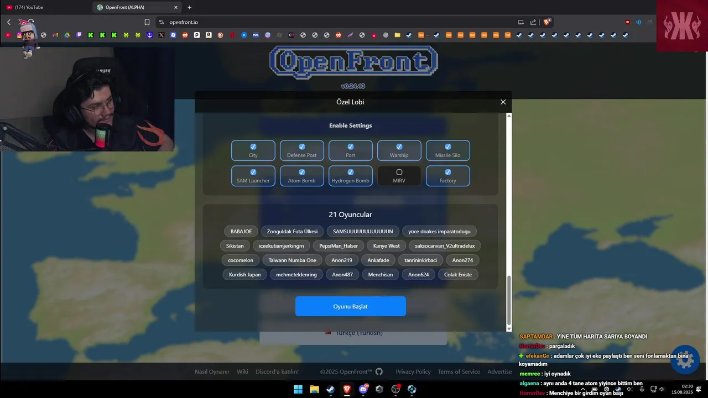The image size is (708, 398).
Task: Click lobby scrollbar up arrow
Action: (x=509, y=116)
